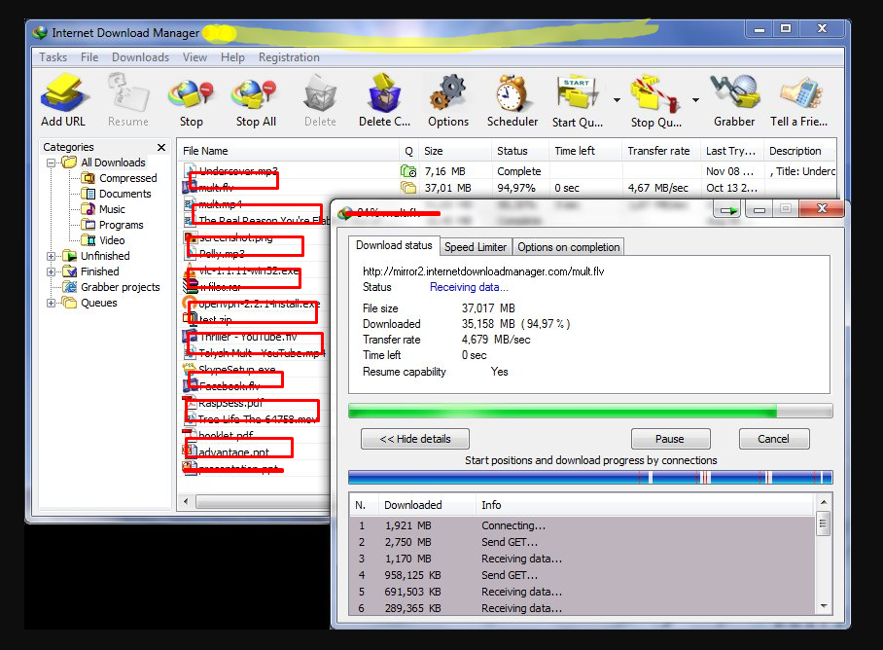Click the Q column header
The width and height of the screenshot is (883, 650).
(x=408, y=151)
